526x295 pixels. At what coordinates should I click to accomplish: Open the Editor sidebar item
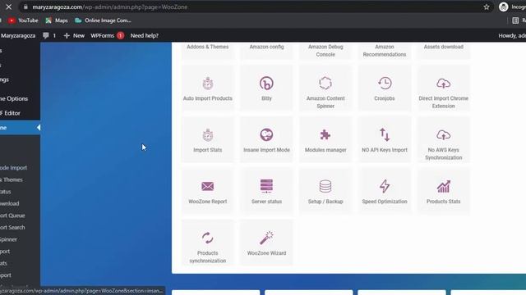coord(10,113)
